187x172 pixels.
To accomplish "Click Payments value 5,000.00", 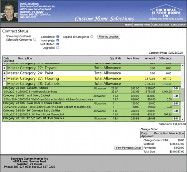I will (x=179, y=148).
